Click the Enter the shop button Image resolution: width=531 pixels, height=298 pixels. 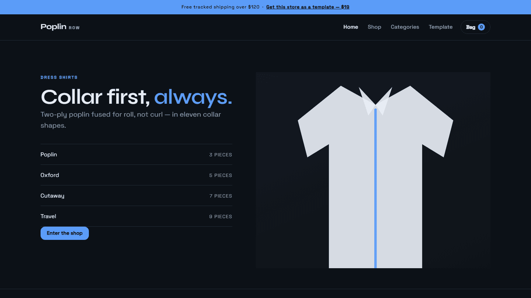click(x=65, y=233)
